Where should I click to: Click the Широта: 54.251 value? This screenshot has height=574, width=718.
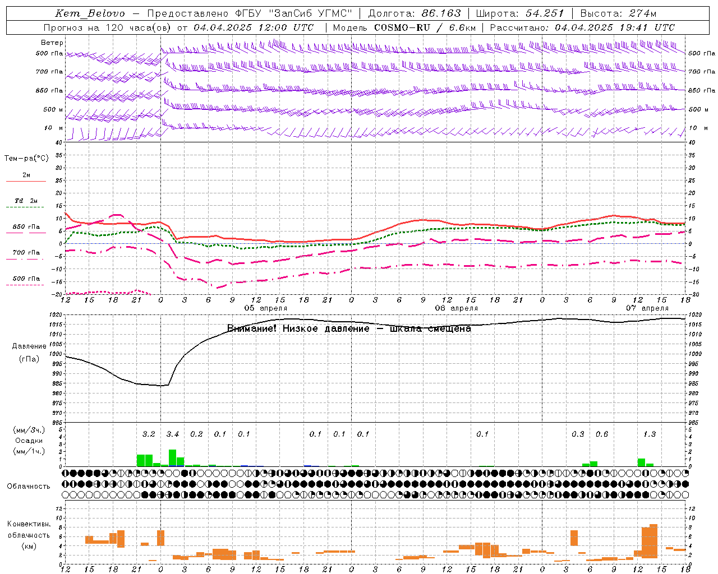520,13
